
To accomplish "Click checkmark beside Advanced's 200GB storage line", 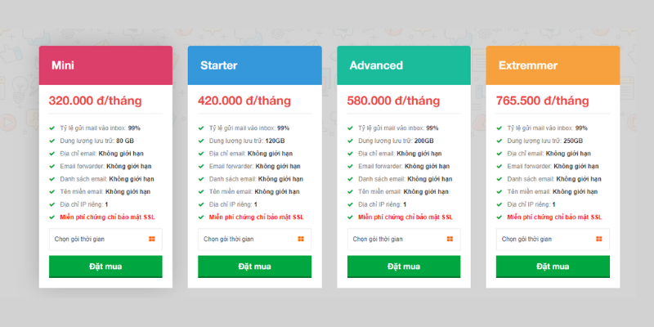I will pyautogui.click(x=350, y=141).
